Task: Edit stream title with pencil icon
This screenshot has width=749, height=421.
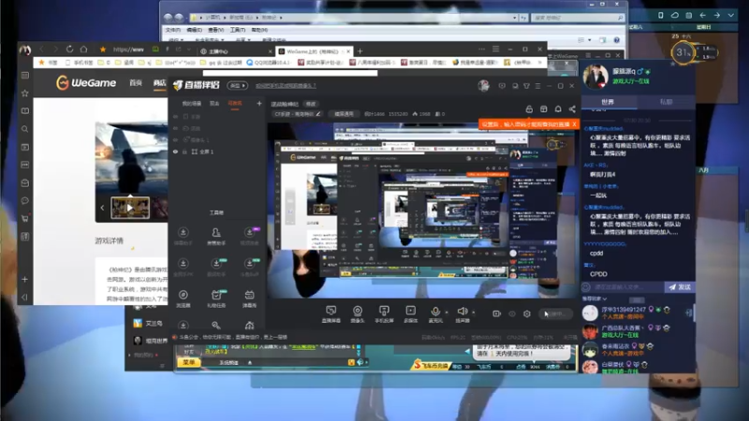Action: click(x=318, y=114)
